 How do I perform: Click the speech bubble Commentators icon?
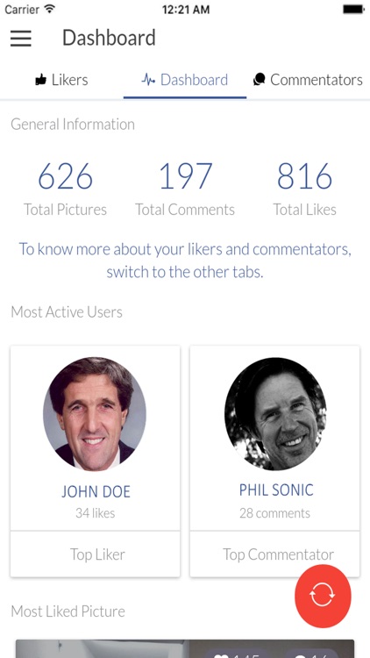pos(260,80)
